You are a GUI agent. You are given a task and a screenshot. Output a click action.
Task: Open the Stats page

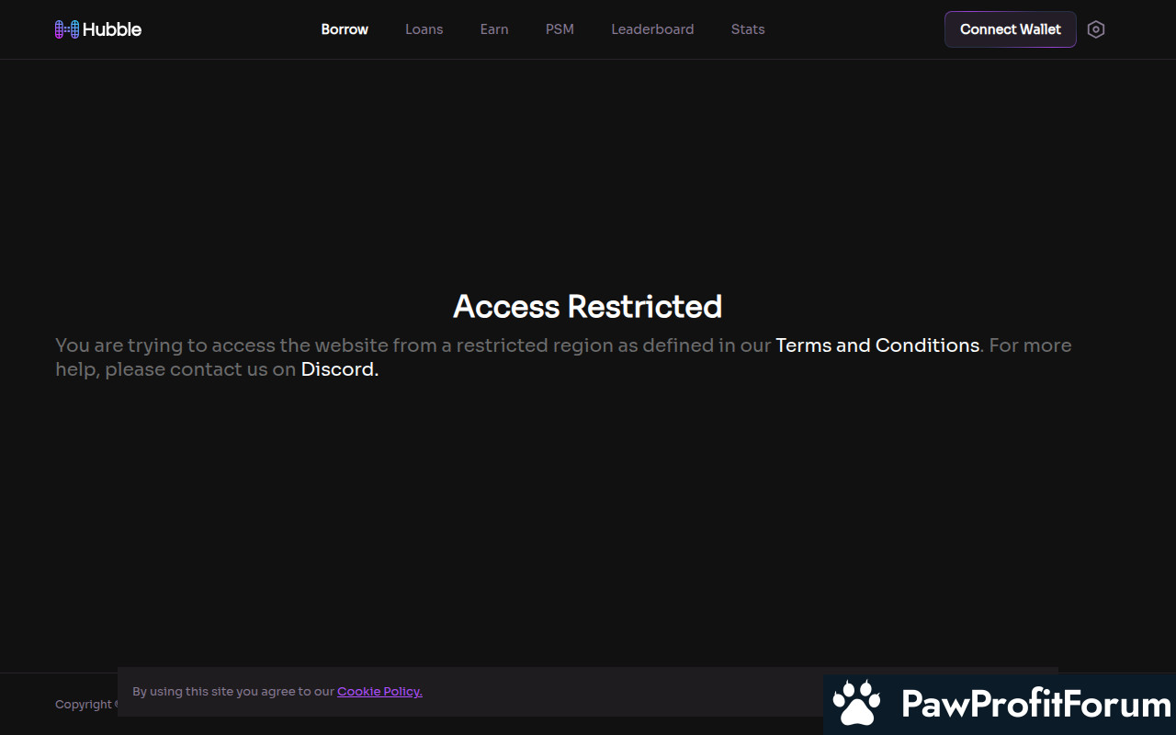click(748, 29)
